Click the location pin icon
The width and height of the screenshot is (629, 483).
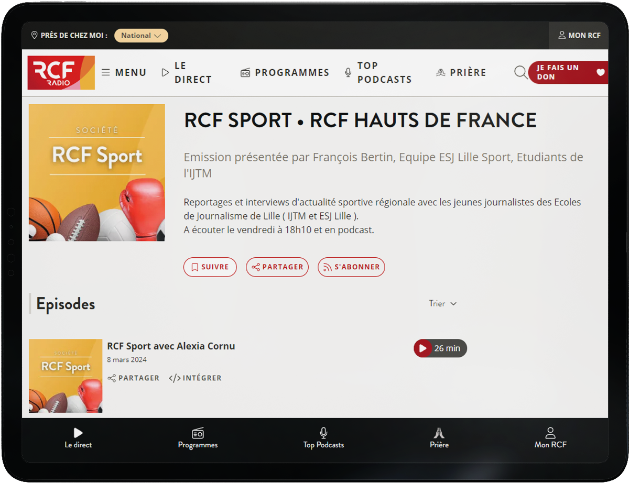tap(35, 36)
